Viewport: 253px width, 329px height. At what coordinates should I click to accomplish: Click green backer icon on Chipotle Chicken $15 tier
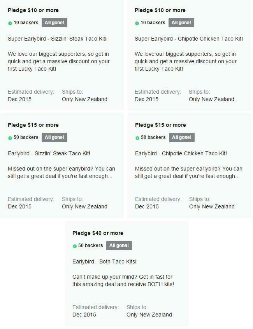pyautogui.click(x=137, y=138)
